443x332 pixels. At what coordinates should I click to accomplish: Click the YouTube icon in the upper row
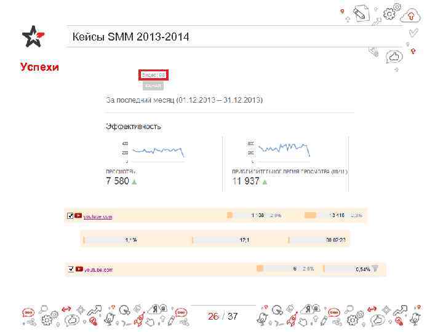point(78,216)
